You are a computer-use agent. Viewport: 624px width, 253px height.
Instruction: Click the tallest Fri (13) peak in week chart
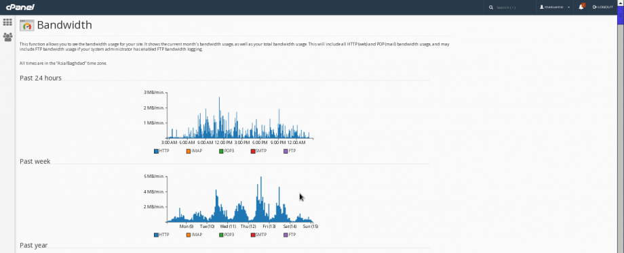point(261,199)
